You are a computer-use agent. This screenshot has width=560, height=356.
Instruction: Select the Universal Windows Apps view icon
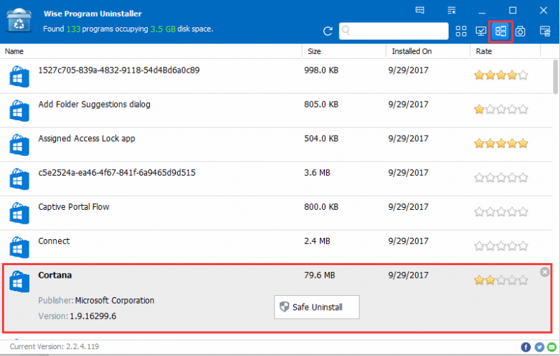[500, 31]
